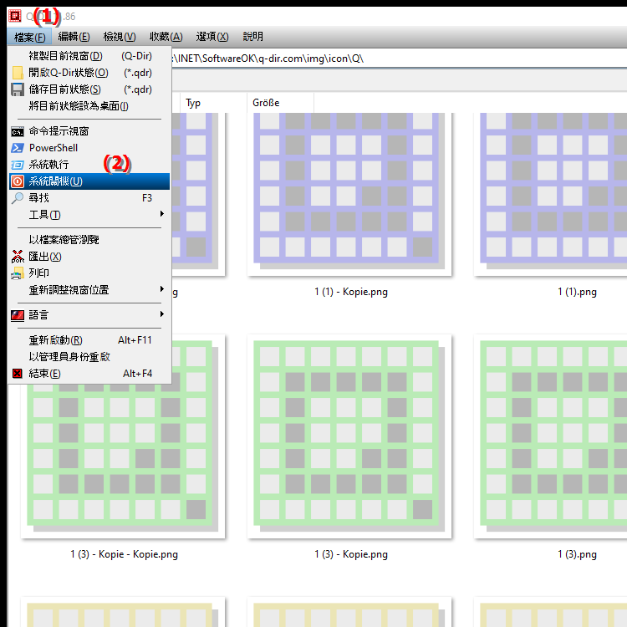This screenshot has height=627, width=627.
Task: Click the magnifier icon beside 尋找
Action: coord(18,198)
